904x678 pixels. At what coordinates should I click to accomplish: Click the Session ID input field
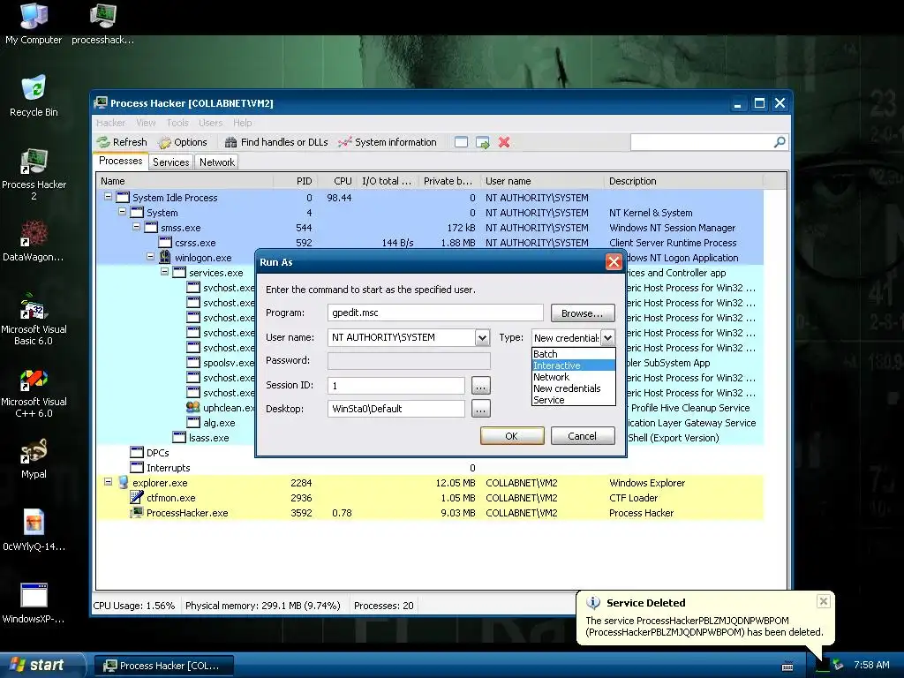[x=396, y=385]
